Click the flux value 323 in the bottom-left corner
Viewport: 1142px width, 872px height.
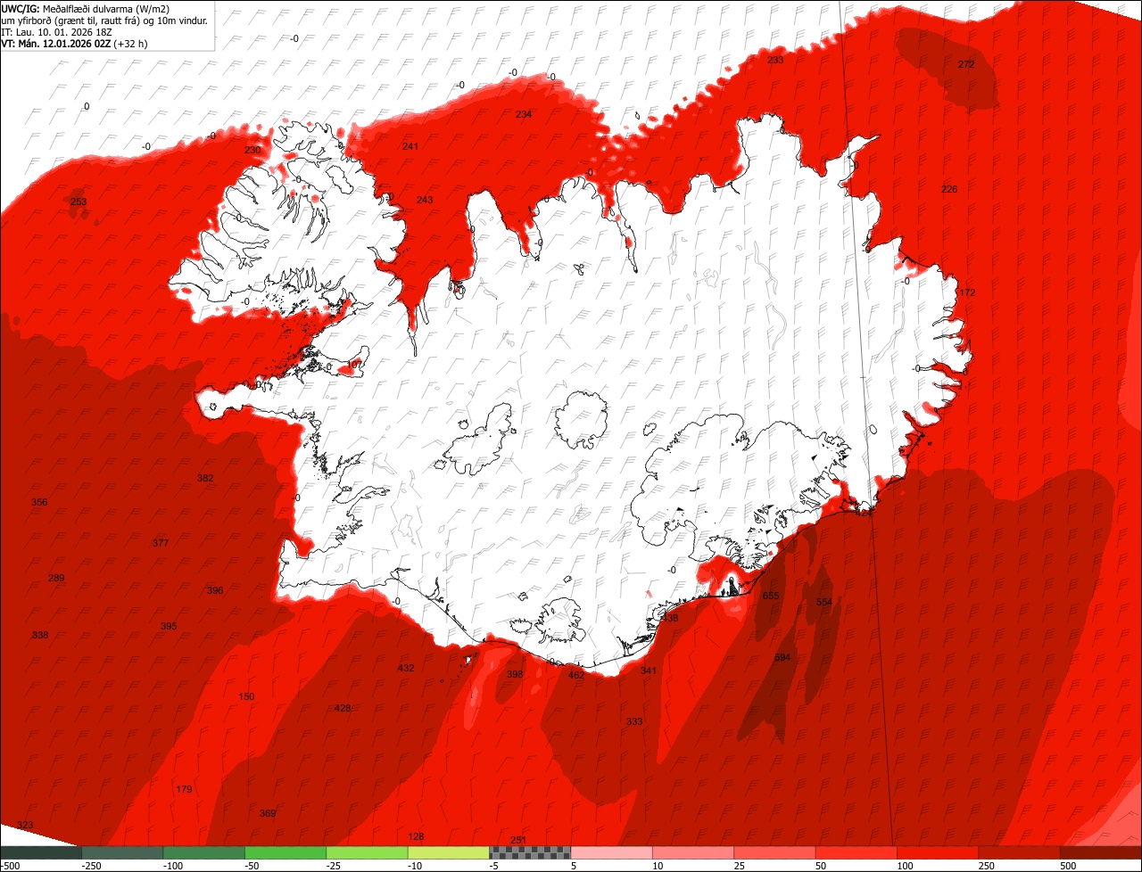click(x=25, y=825)
